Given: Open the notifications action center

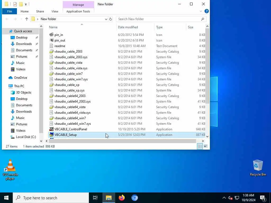Looking at the screenshot, I should [x=263, y=198].
